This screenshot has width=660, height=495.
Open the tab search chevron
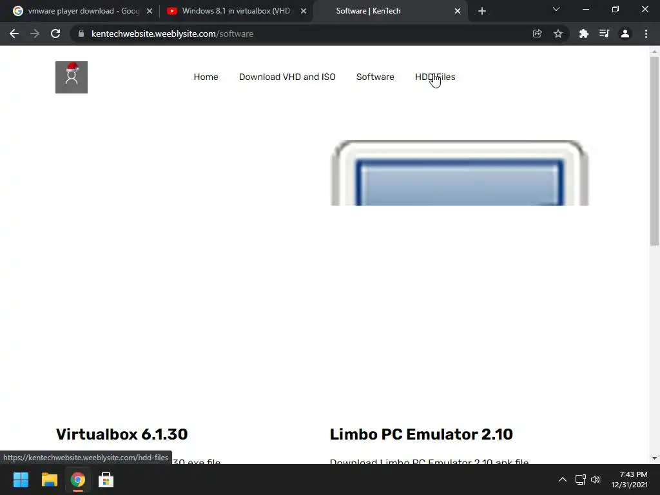tap(556, 9)
